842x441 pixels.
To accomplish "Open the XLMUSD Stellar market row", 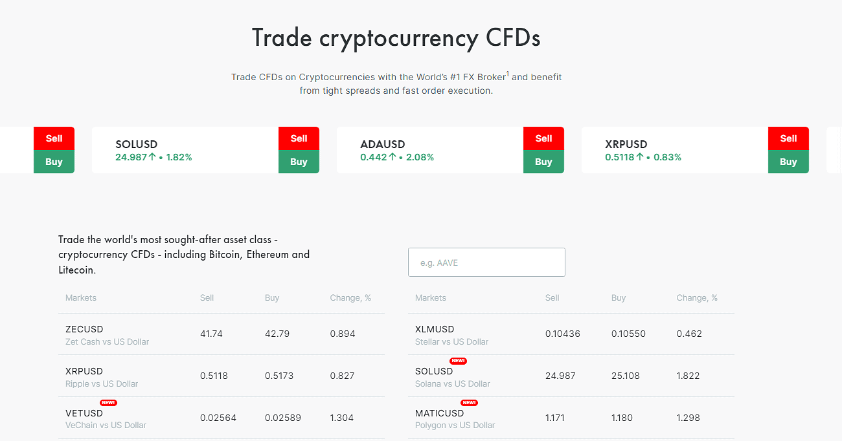I will point(571,334).
